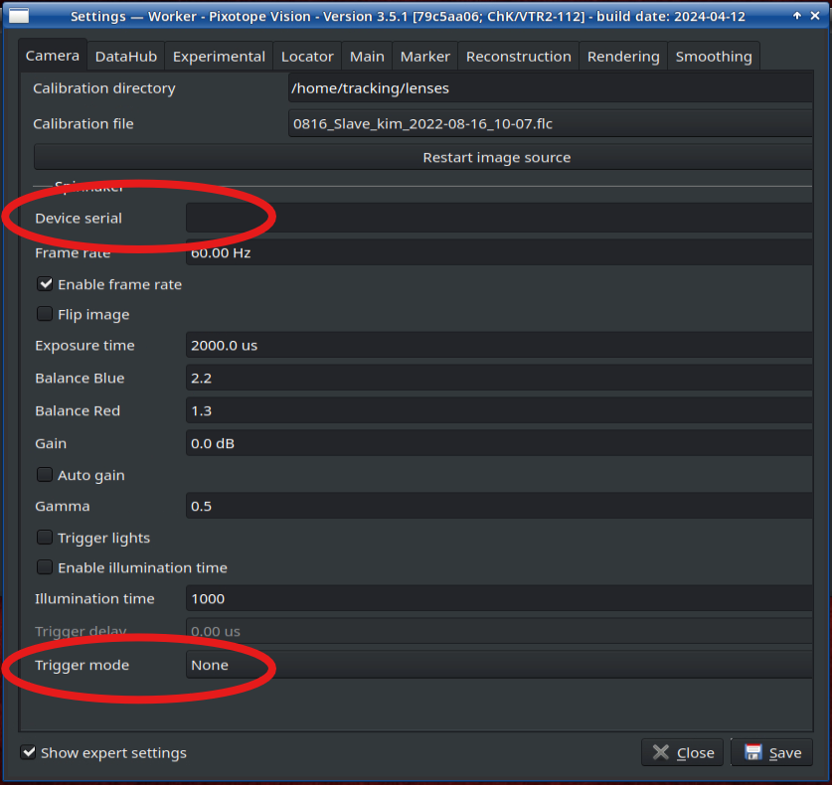Click the Close button at bottom
The image size is (832, 785).
pyautogui.click(x=683, y=753)
